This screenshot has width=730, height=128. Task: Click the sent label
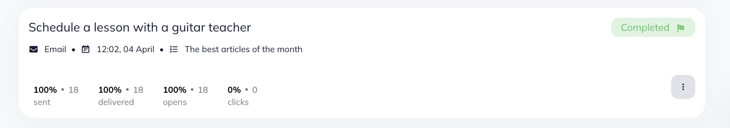click(x=42, y=102)
